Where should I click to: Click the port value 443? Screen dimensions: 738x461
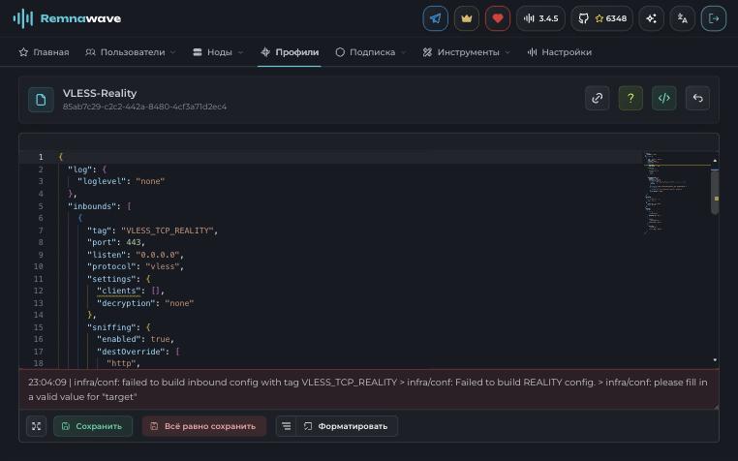click(x=134, y=242)
